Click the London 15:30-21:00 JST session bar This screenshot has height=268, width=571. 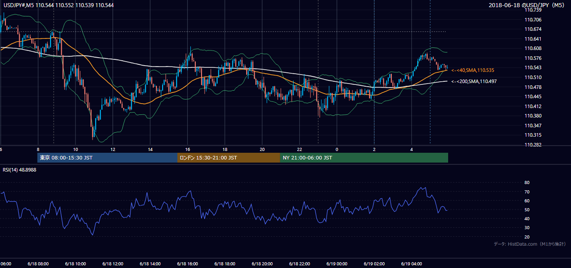click(229, 158)
